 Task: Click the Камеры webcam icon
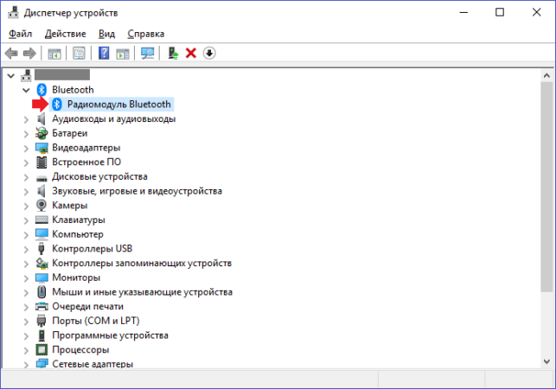42,206
